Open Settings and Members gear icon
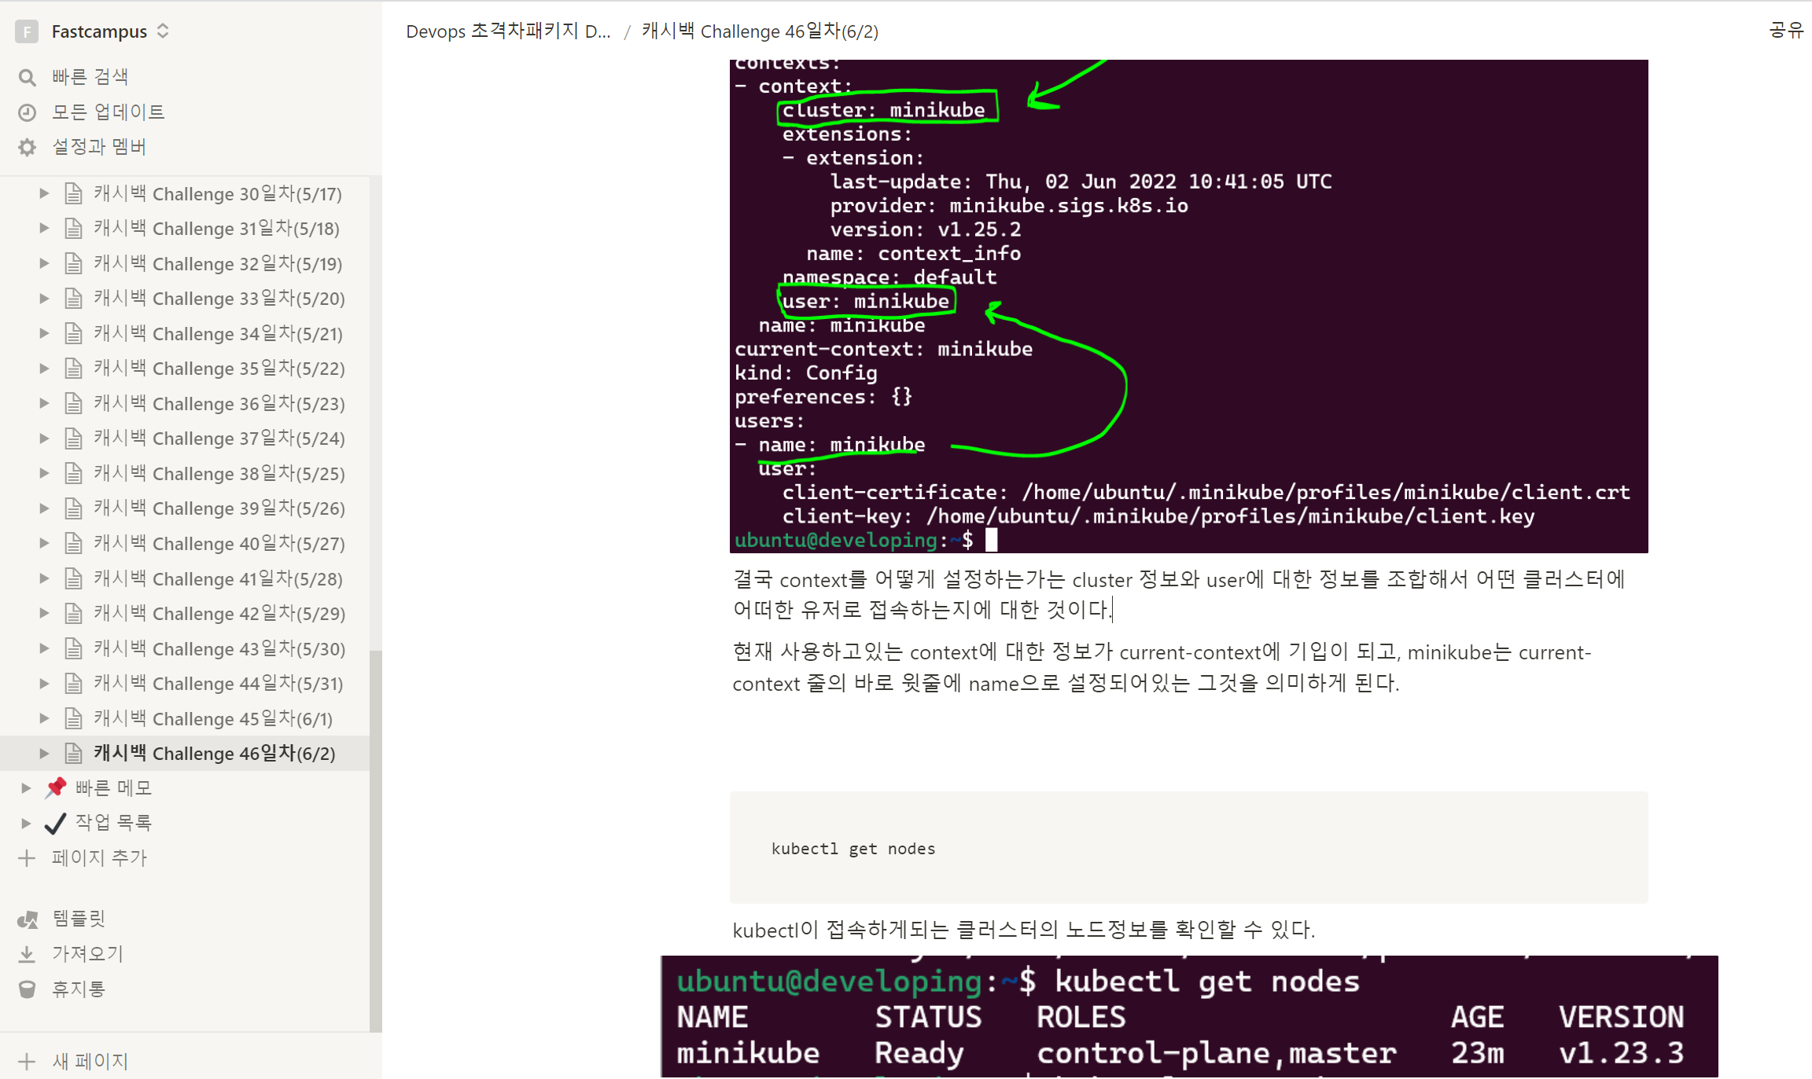The height and width of the screenshot is (1079, 1812). click(27, 147)
